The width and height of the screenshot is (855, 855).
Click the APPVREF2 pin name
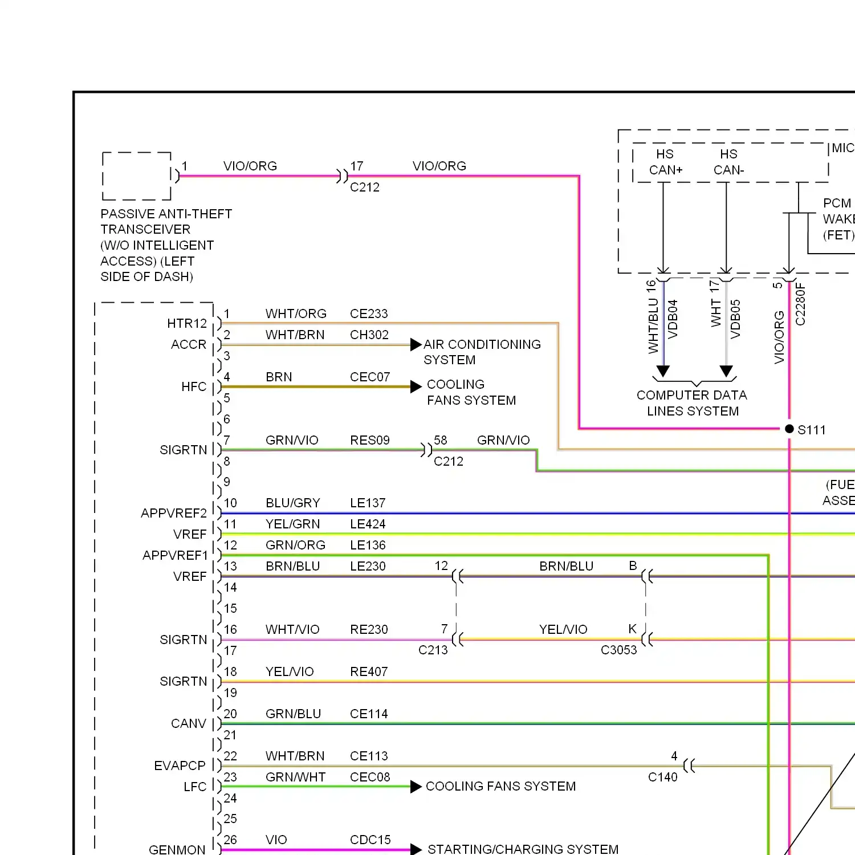(x=174, y=514)
